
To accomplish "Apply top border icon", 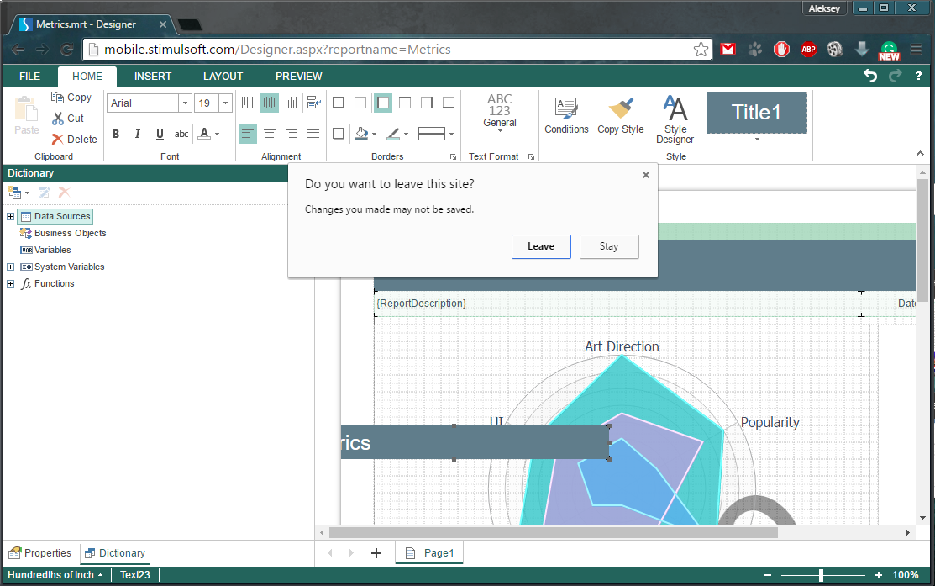I will (x=404, y=103).
